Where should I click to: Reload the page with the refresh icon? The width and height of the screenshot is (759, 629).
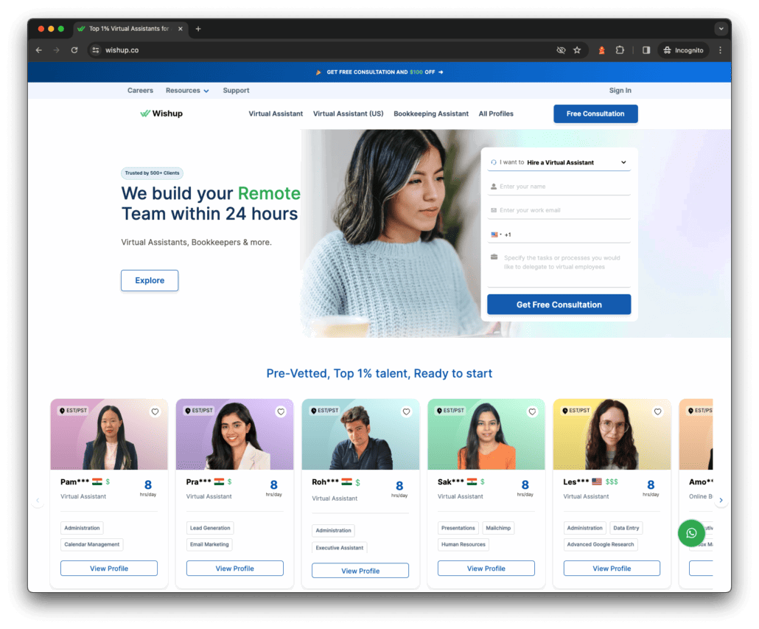tap(74, 50)
